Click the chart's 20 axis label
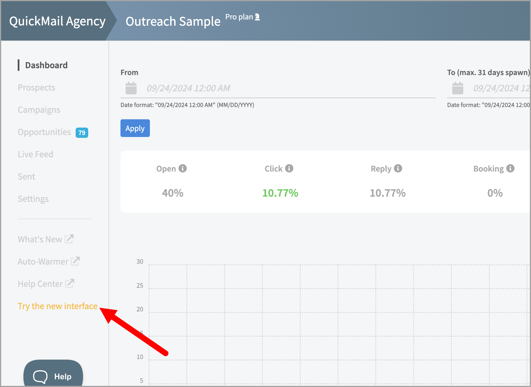Viewport: 531px width, 387px height. 140,309
